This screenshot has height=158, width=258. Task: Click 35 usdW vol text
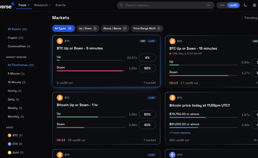click(x=76, y=140)
